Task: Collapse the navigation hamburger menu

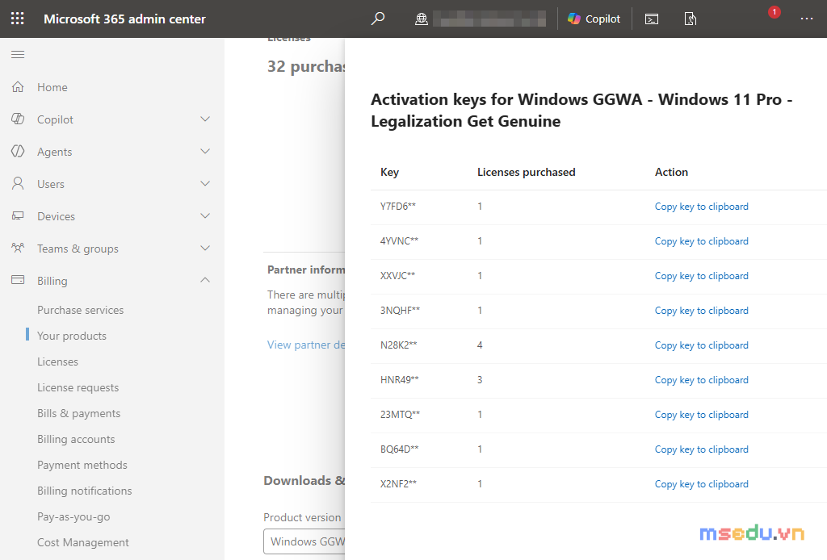Action: [18, 54]
